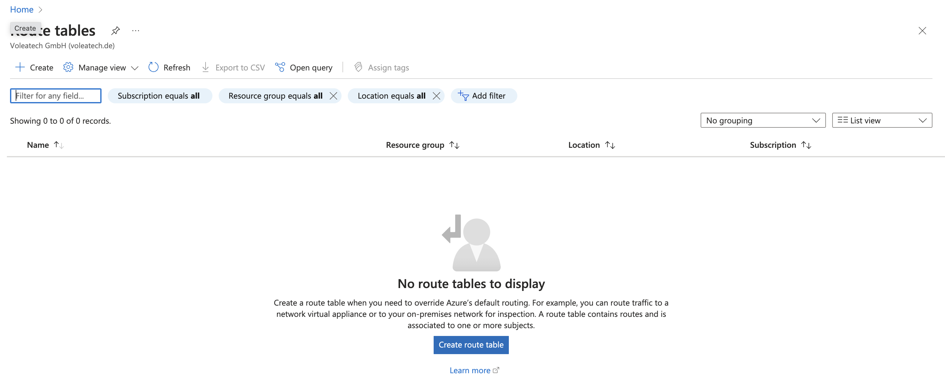Open the No grouping dropdown

(763, 120)
